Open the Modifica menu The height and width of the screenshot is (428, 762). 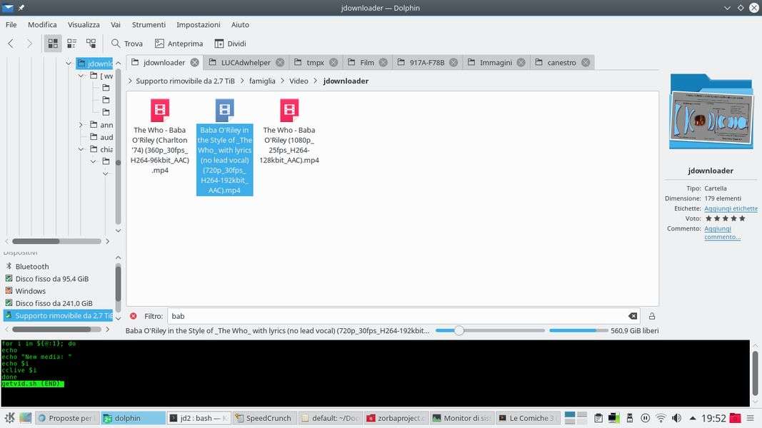point(42,25)
